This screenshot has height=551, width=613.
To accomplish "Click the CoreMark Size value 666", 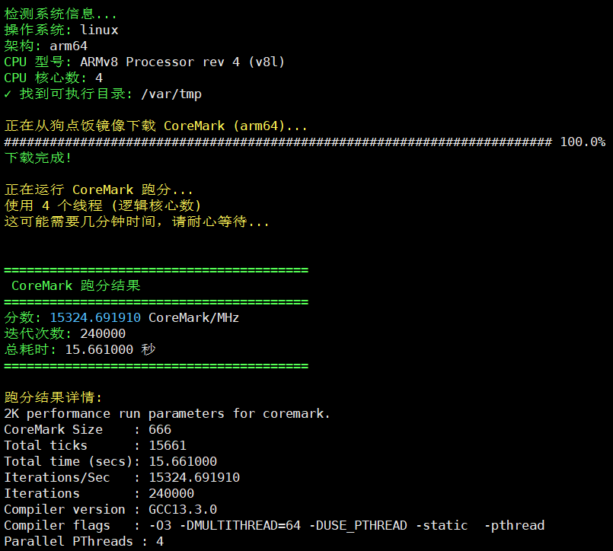I will 160,429.
